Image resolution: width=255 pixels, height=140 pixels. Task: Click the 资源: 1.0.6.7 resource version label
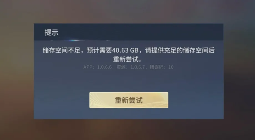click(131, 67)
